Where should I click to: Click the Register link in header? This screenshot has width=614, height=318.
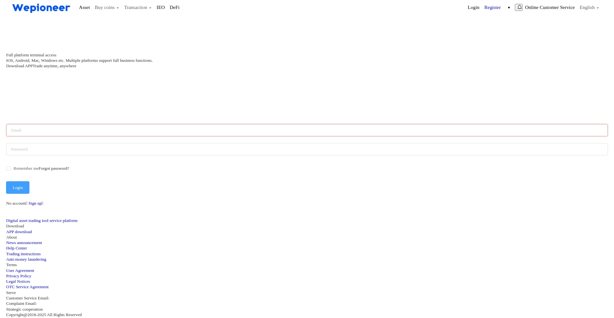pyautogui.click(x=492, y=7)
